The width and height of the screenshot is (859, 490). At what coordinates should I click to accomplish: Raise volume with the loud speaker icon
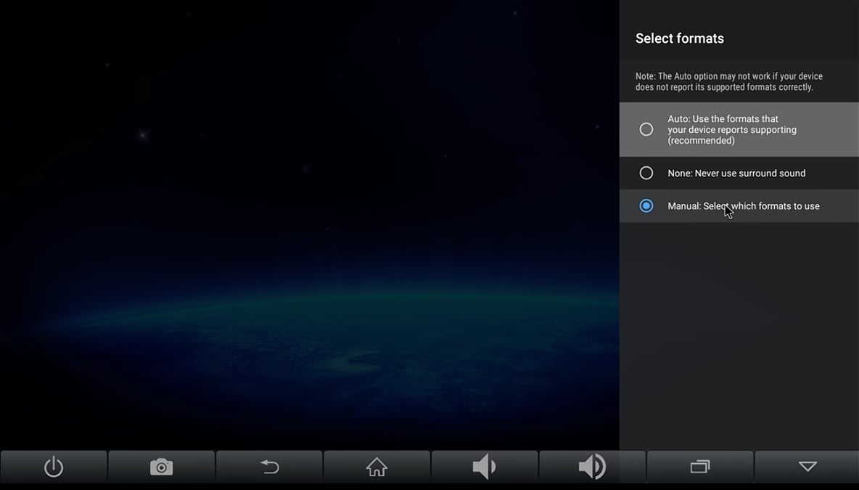592,467
